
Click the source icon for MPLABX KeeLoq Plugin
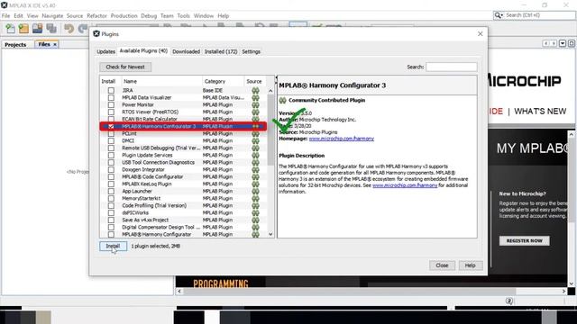pyautogui.click(x=255, y=184)
